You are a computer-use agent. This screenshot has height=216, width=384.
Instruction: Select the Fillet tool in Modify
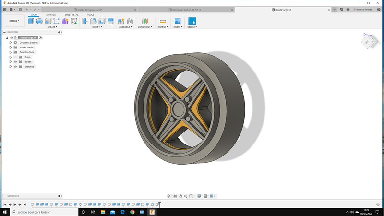pos(93,21)
